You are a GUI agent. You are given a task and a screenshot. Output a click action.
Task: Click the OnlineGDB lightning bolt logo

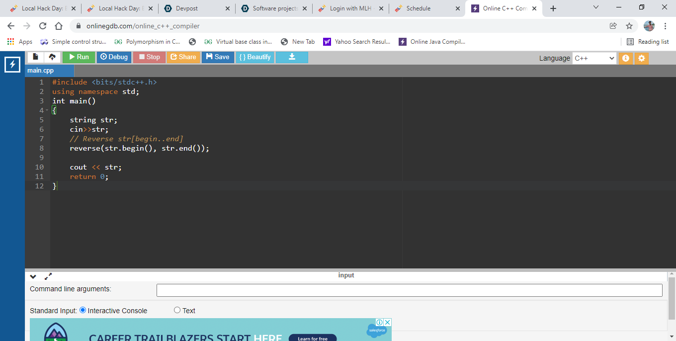(12, 64)
